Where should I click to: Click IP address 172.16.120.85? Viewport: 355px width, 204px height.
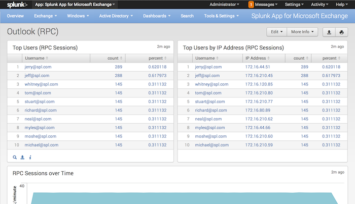pyautogui.click(x=259, y=84)
